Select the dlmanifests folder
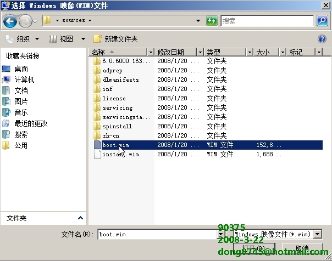 pyautogui.click(x=117, y=80)
